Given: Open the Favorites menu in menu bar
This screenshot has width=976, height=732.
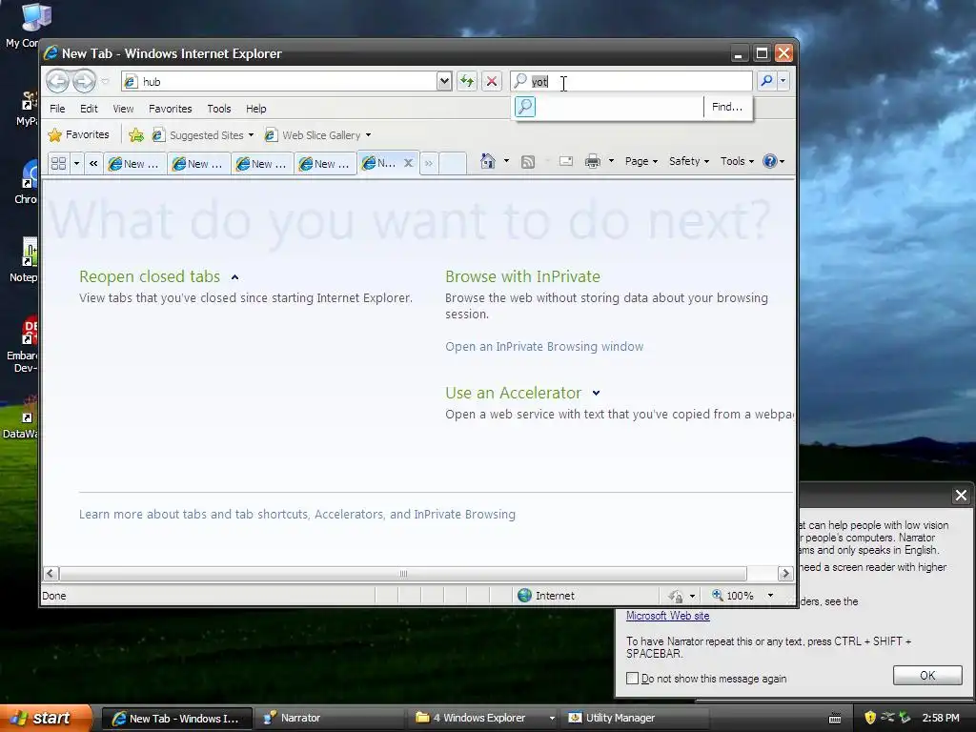Looking at the screenshot, I should [170, 109].
